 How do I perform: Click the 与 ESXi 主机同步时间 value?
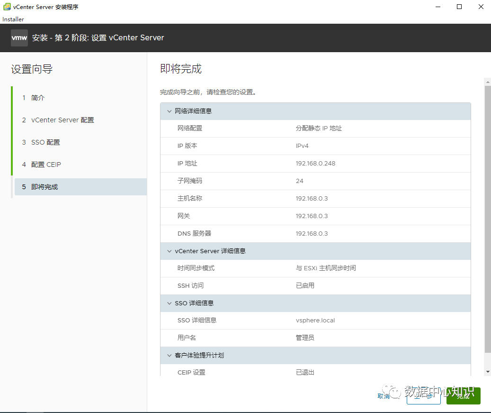(x=326, y=268)
